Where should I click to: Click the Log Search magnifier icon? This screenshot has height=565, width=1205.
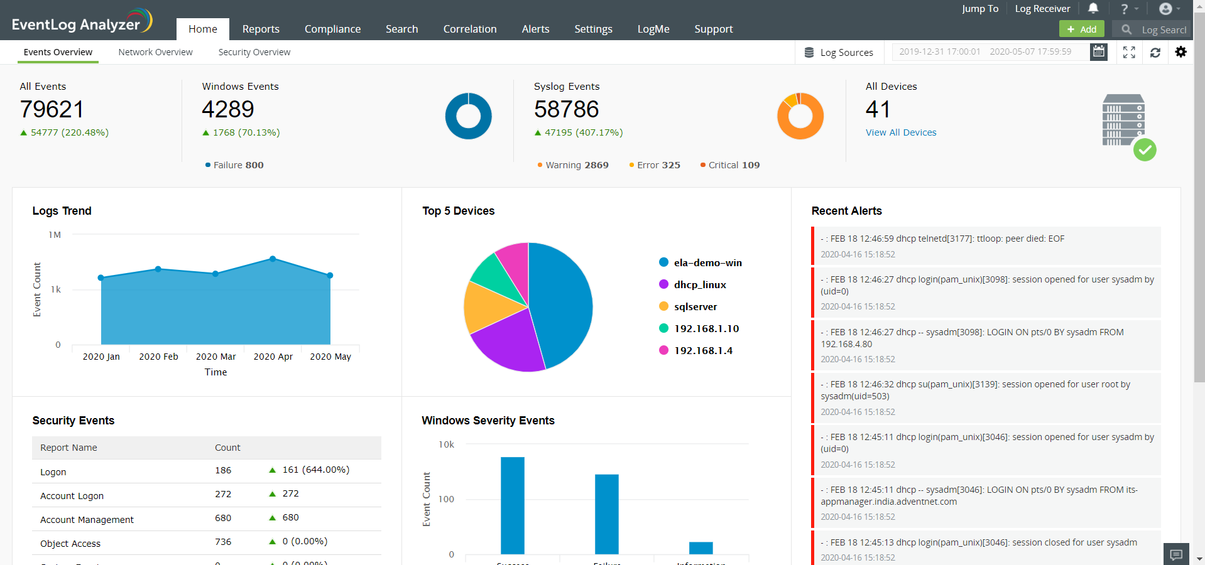coord(1126,30)
